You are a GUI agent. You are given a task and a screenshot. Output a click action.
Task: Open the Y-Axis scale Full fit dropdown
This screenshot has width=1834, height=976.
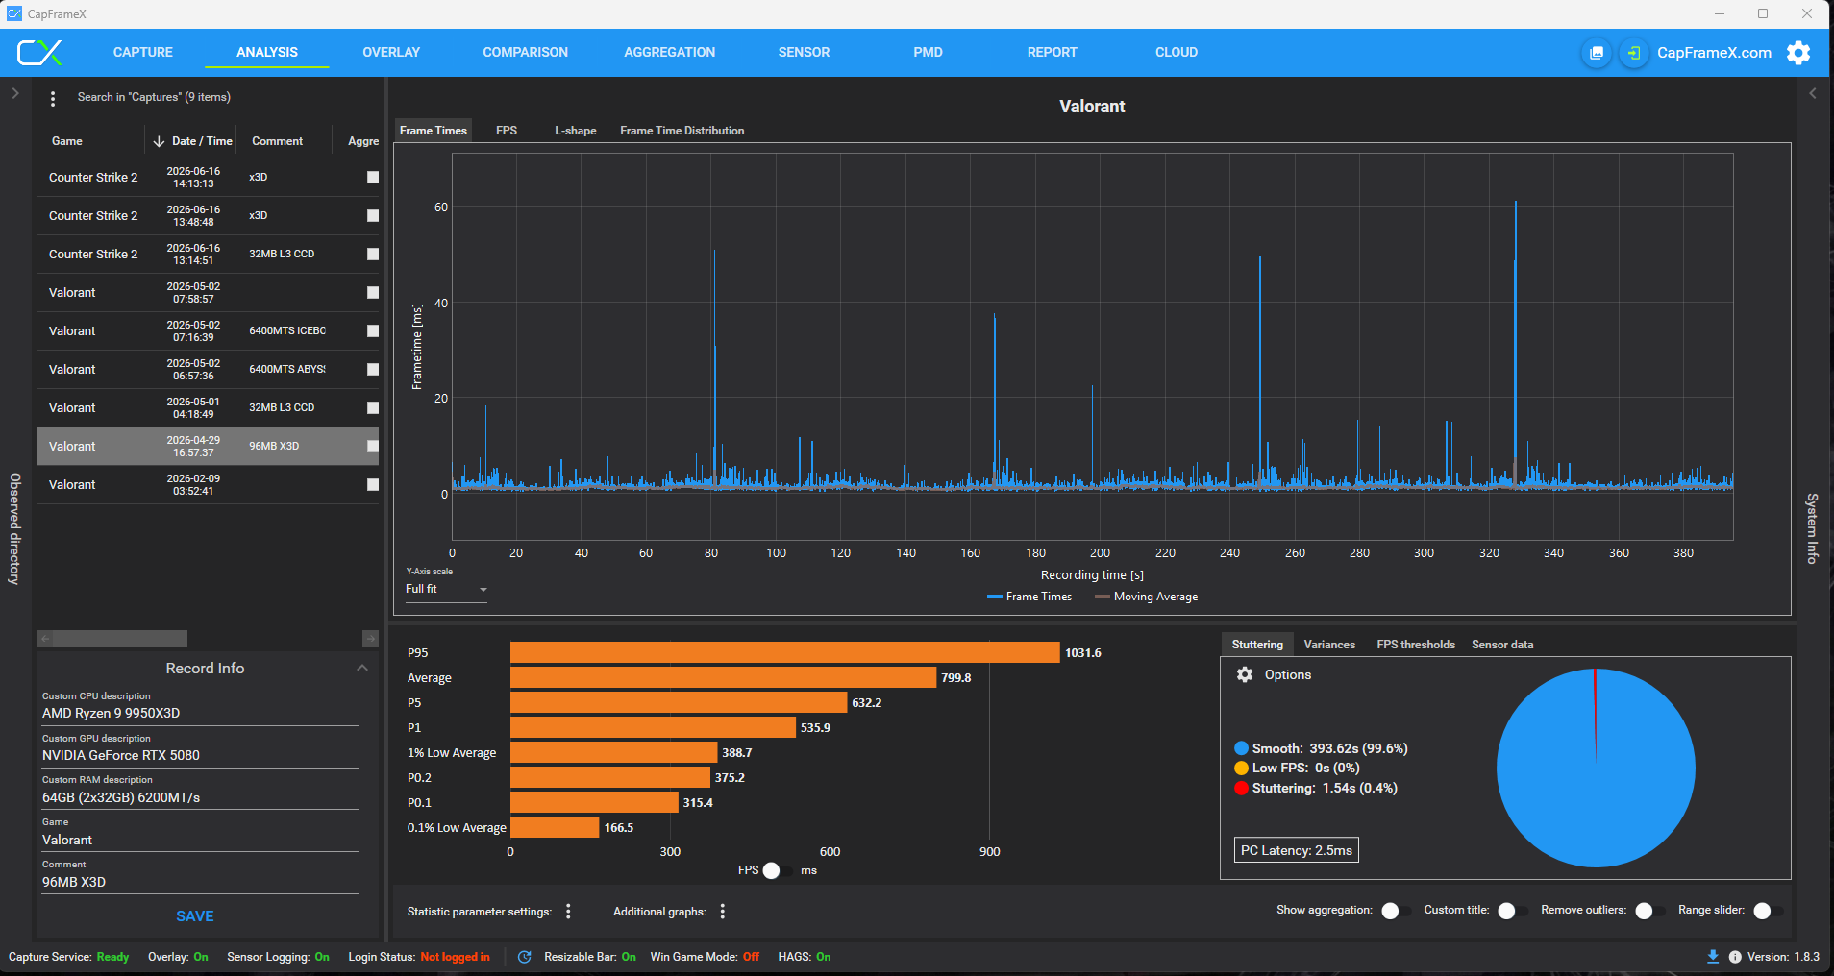point(446,589)
